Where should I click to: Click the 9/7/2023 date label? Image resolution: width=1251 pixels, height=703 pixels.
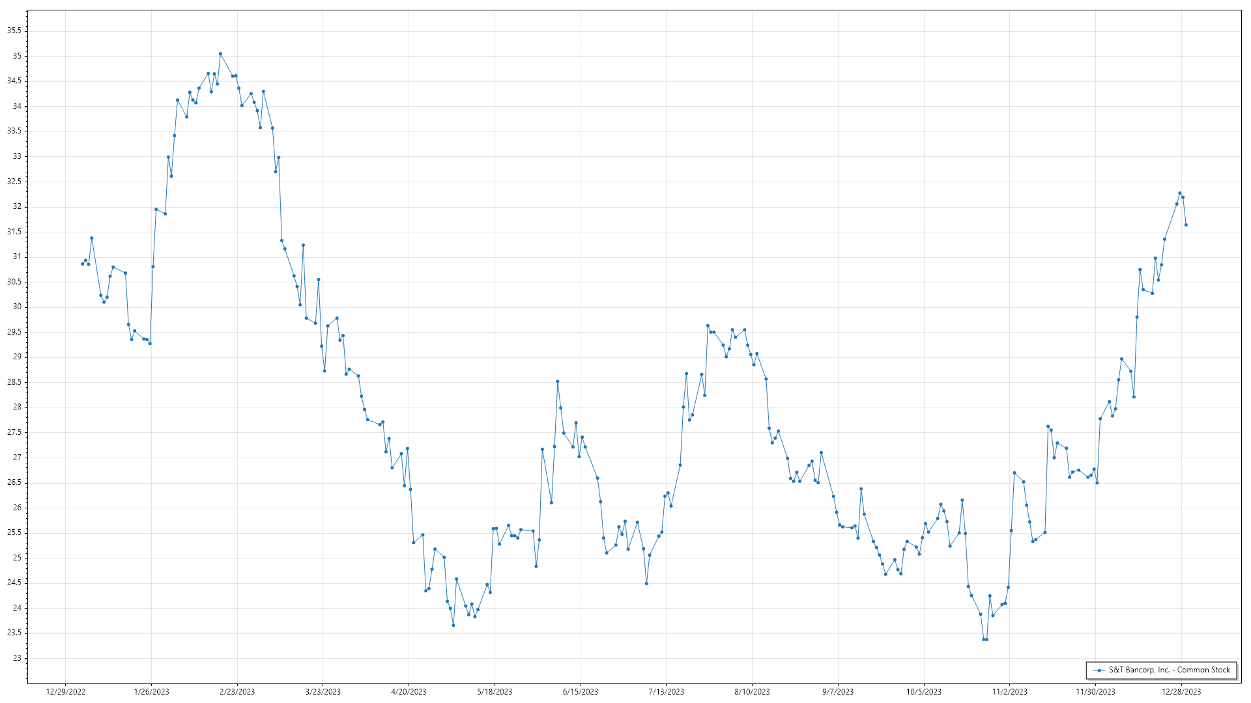tap(838, 692)
